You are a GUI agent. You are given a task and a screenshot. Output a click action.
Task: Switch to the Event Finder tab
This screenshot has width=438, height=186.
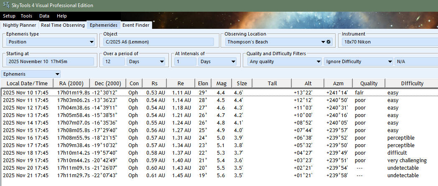136,25
